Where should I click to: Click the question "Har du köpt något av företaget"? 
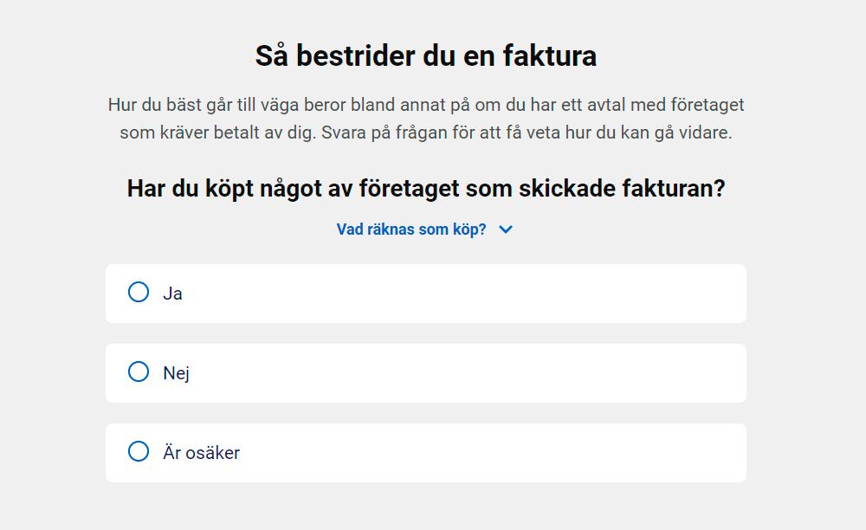(x=425, y=188)
